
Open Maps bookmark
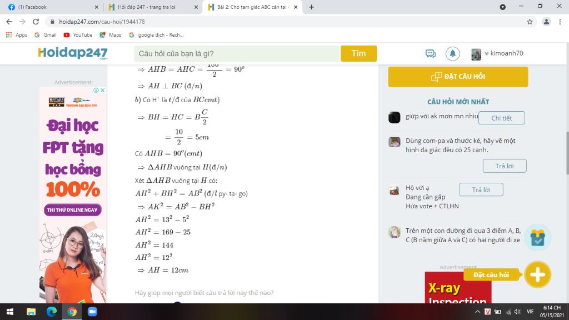pyautogui.click(x=111, y=35)
